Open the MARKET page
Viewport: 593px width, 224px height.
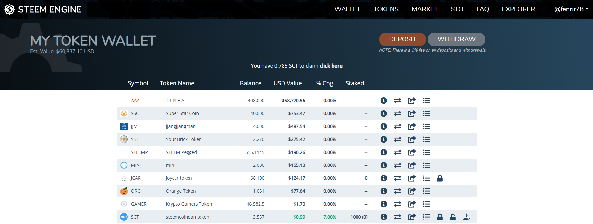pyautogui.click(x=425, y=9)
